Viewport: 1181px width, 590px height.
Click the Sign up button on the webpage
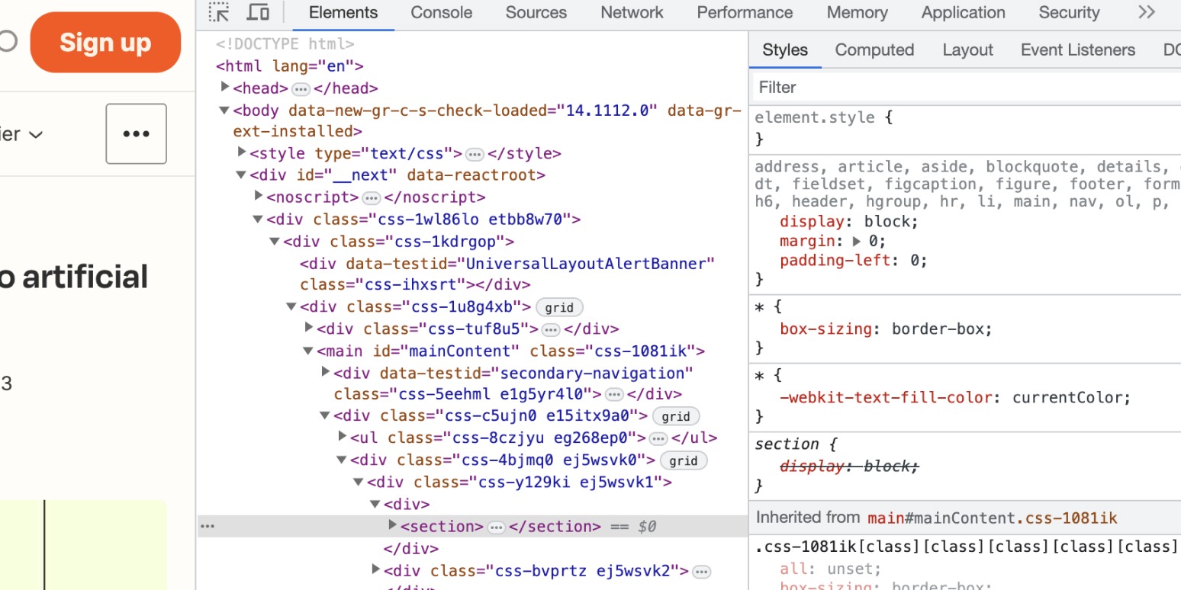tap(105, 42)
